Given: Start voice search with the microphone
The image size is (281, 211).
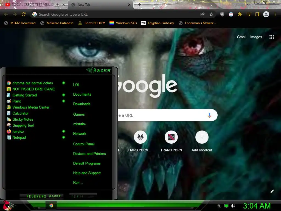Looking at the screenshot, I should click(x=209, y=115).
